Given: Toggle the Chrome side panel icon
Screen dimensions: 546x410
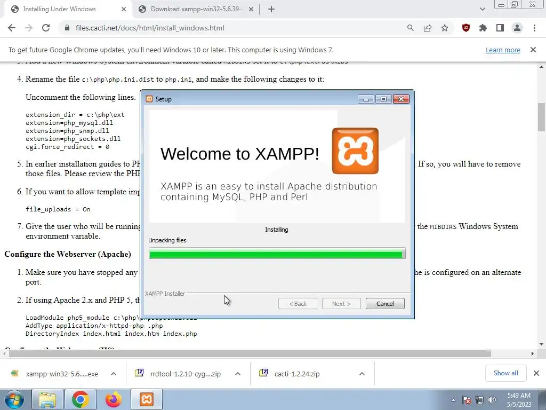Looking at the screenshot, I should pos(500,28).
